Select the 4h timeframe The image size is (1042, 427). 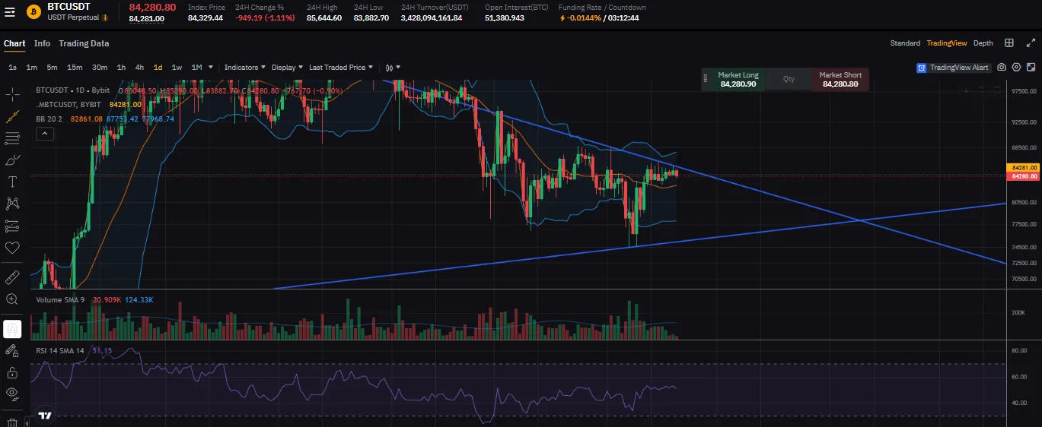139,68
